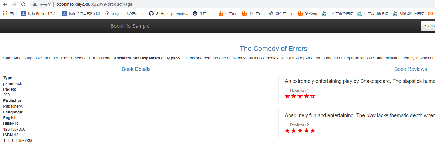Open the easy-rsa-3.0 bookmark
Screen dimensions: 435x154
coord(125,13)
